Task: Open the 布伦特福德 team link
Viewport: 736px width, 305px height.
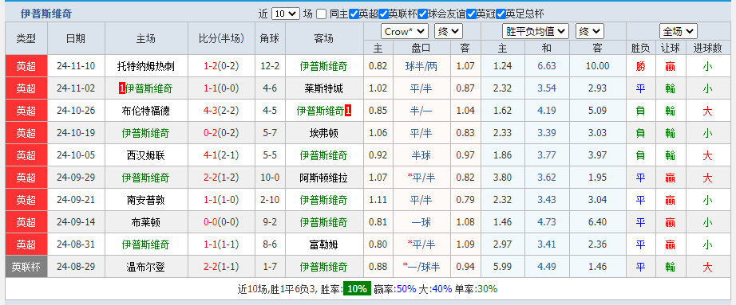Action: pyautogui.click(x=145, y=111)
